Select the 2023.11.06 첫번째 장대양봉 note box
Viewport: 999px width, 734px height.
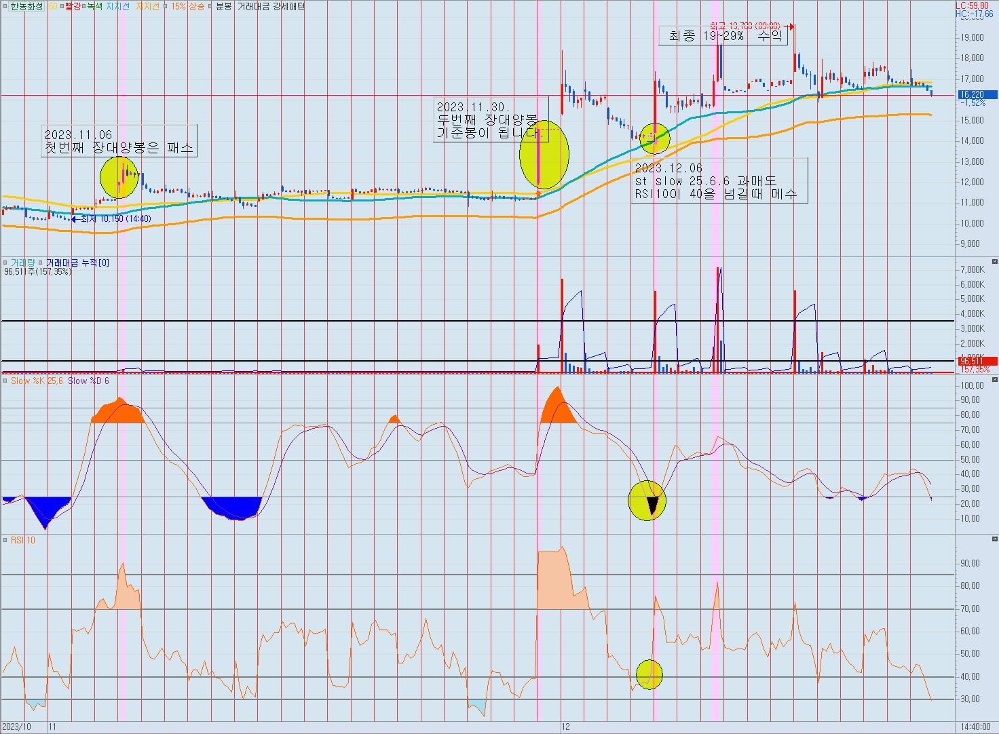[x=119, y=140]
